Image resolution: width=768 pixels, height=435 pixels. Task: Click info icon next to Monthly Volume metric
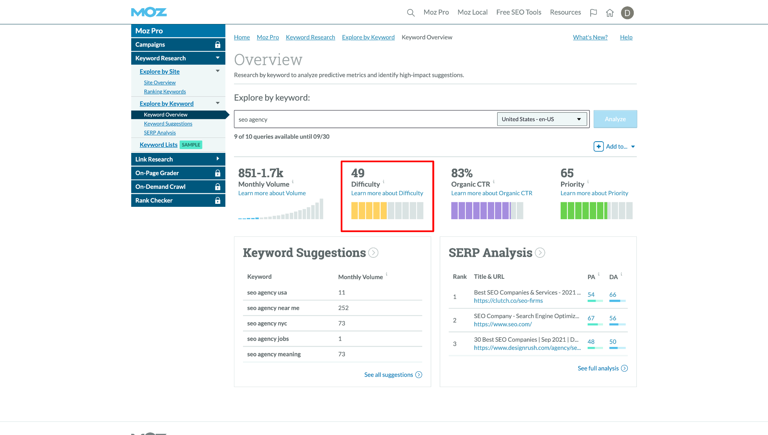293,182
